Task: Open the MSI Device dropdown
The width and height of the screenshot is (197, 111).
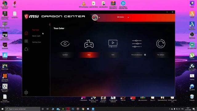Action: click(x=123, y=17)
